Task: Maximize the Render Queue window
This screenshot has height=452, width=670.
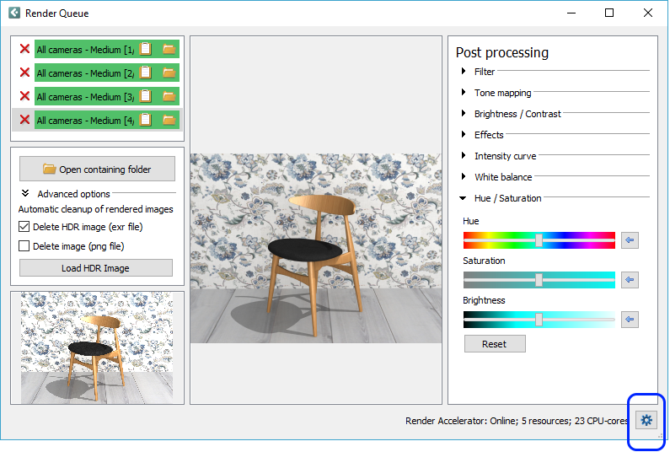Action: tap(609, 13)
